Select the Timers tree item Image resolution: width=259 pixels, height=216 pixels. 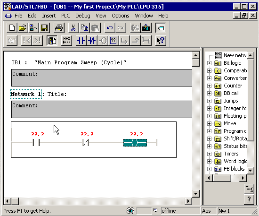point(231,154)
